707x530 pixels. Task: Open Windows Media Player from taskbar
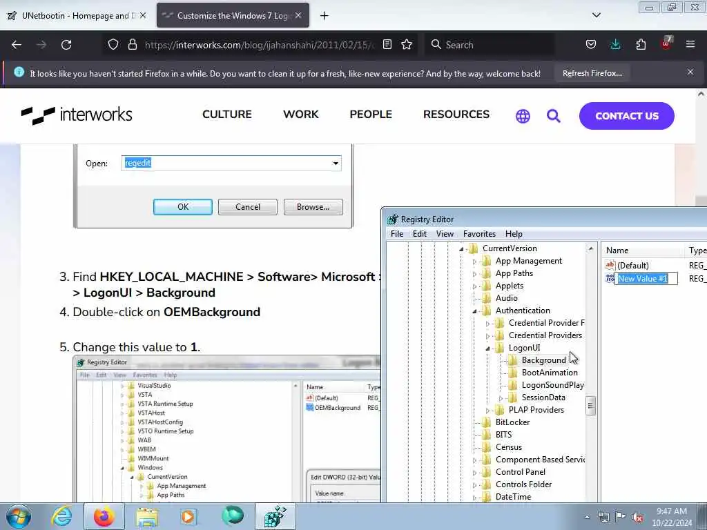coord(188,516)
